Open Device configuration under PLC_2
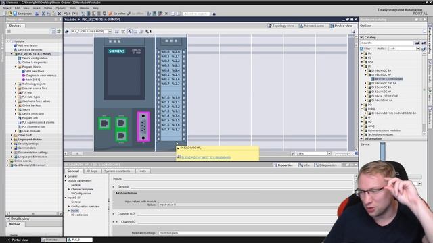 click(x=35, y=58)
